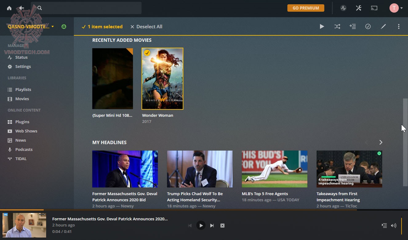Click the Super Mini Hd movie poster
The height and width of the screenshot is (240, 408).
coord(113,79)
